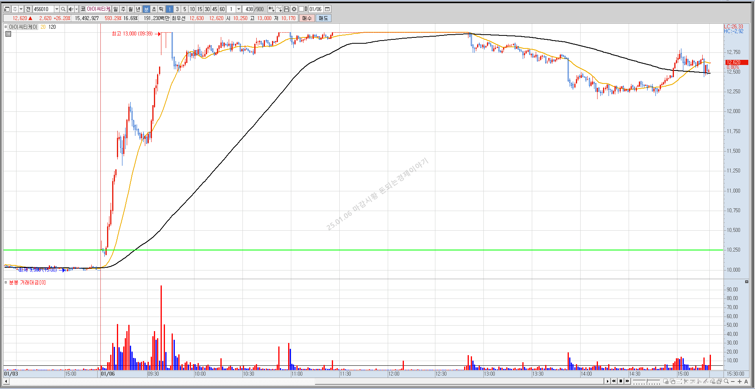Click the fast-forward button in bottom bar
Viewport: 755px width, 389px height.
tap(627, 381)
